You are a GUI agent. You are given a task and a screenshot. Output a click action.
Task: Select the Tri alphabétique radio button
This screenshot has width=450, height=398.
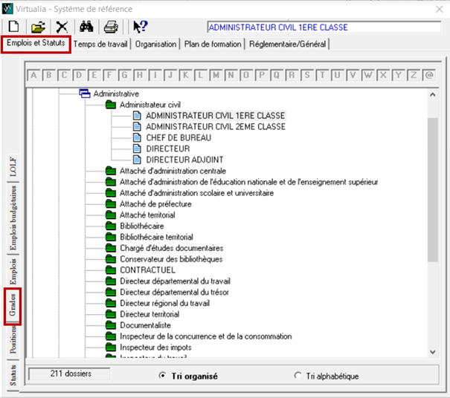click(x=298, y=376)
